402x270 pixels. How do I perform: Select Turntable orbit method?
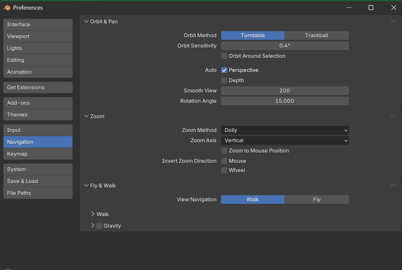tap(253, 35)
